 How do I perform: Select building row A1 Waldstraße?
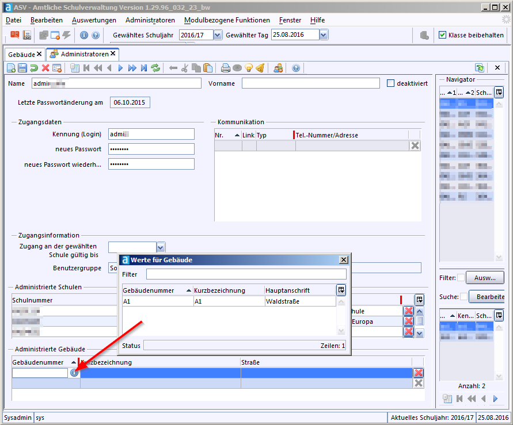[229, 301]
